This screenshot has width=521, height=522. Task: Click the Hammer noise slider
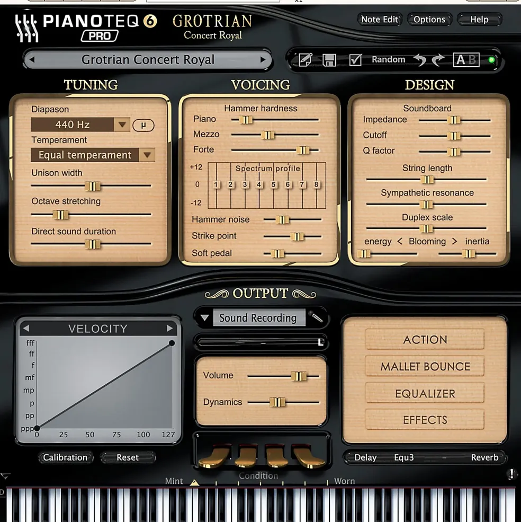point(292,220)
